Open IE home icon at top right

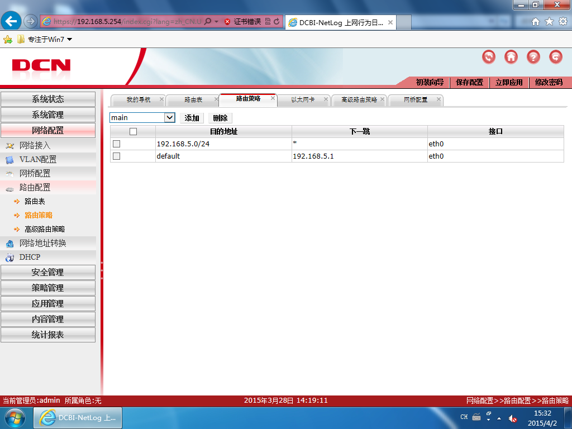point(536,22)
